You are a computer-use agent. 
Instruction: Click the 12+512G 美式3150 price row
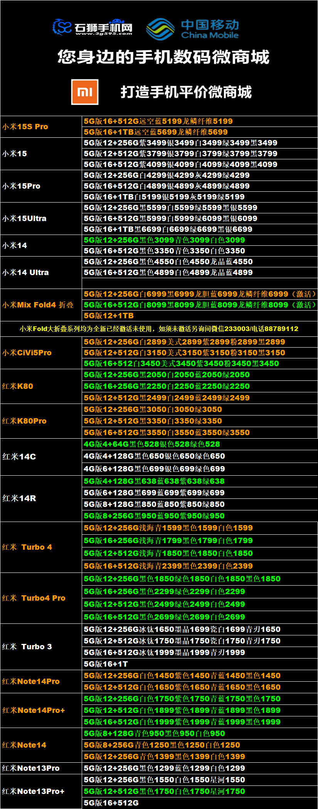click(200, 353)
